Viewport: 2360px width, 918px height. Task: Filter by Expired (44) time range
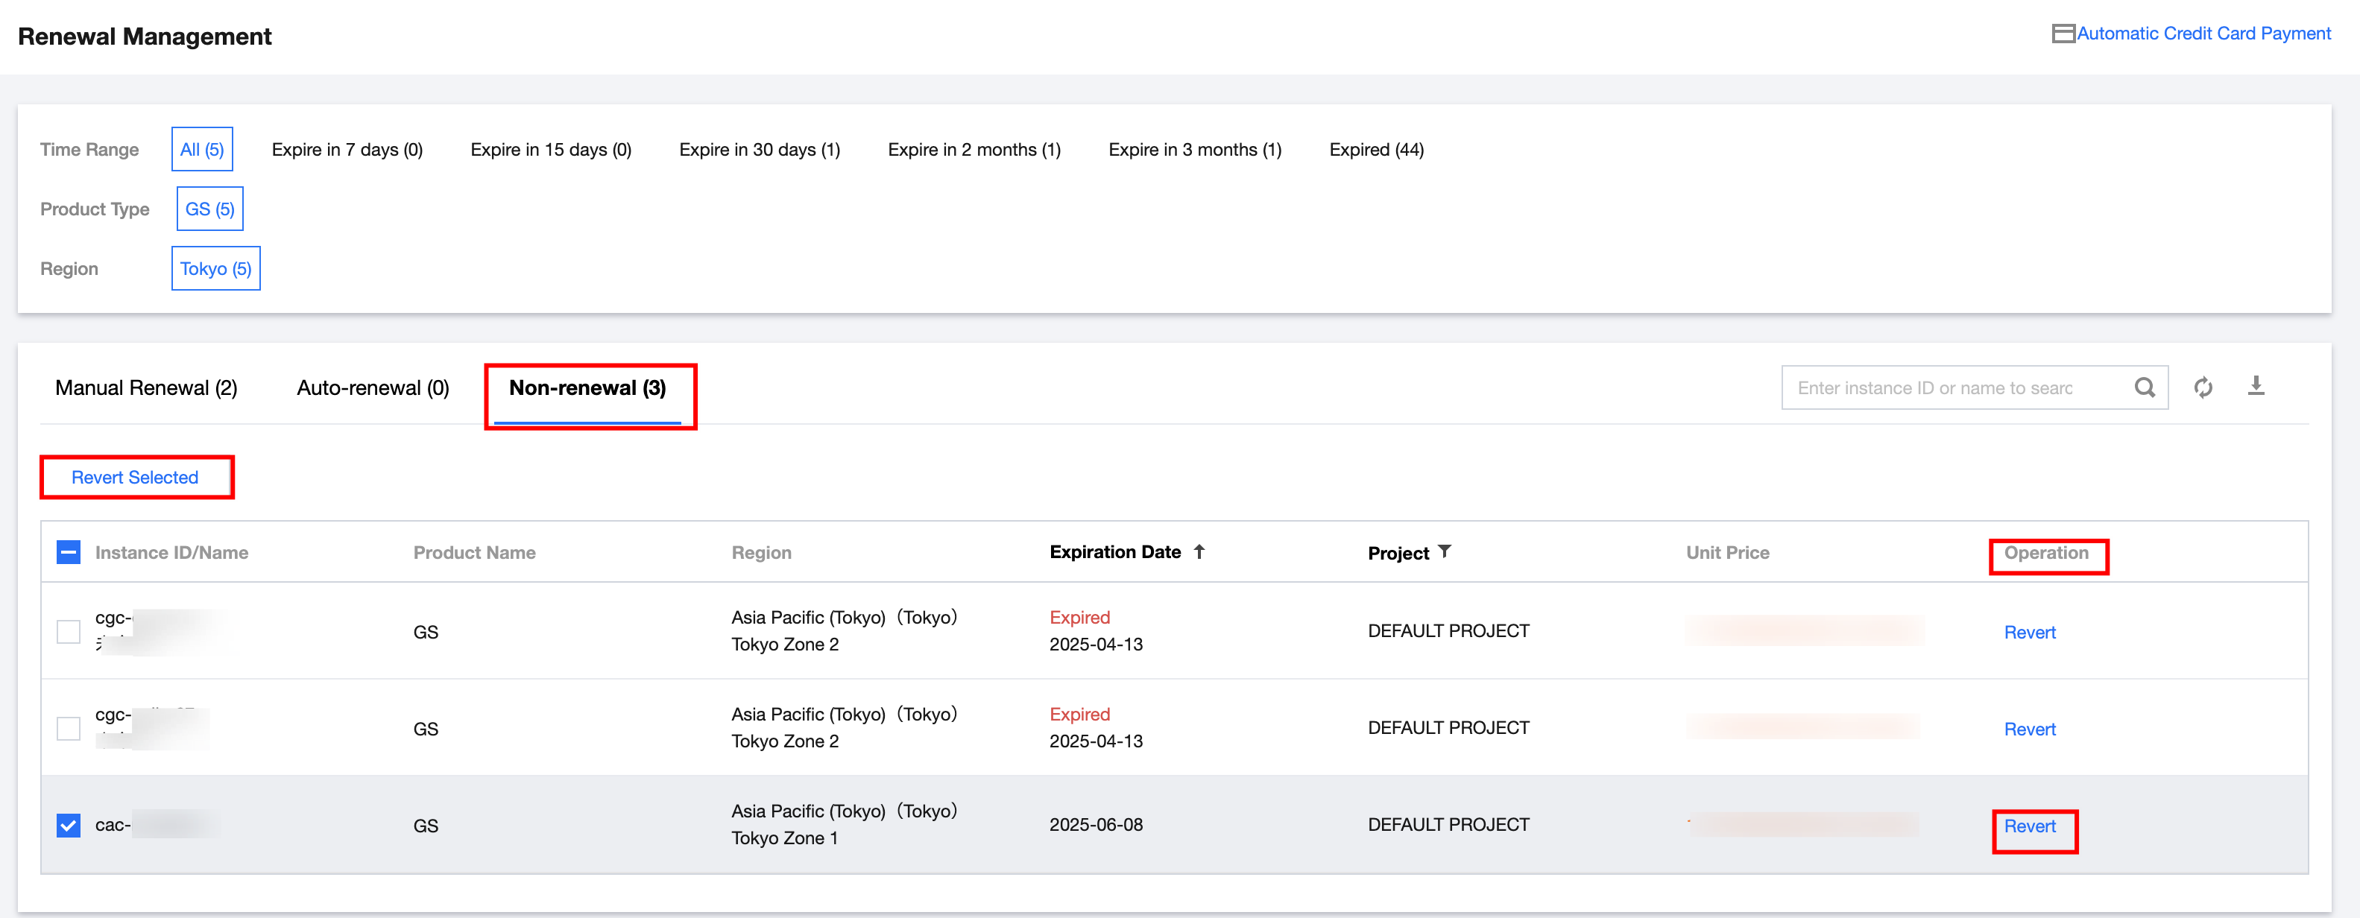click(1376, 149)
